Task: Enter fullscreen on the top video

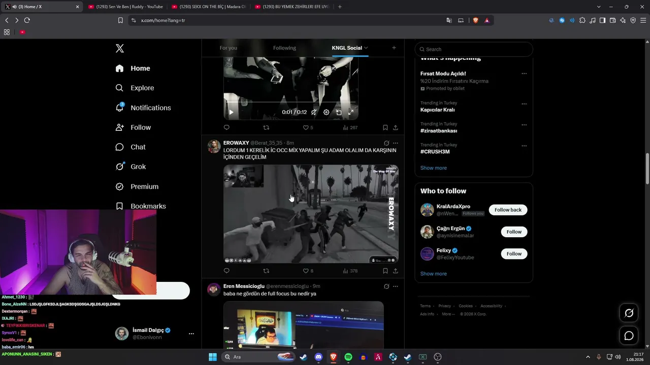Action: (350, 112)
